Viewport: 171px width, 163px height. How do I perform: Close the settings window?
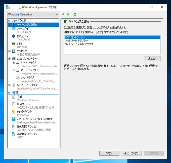[x=162, y=7]
